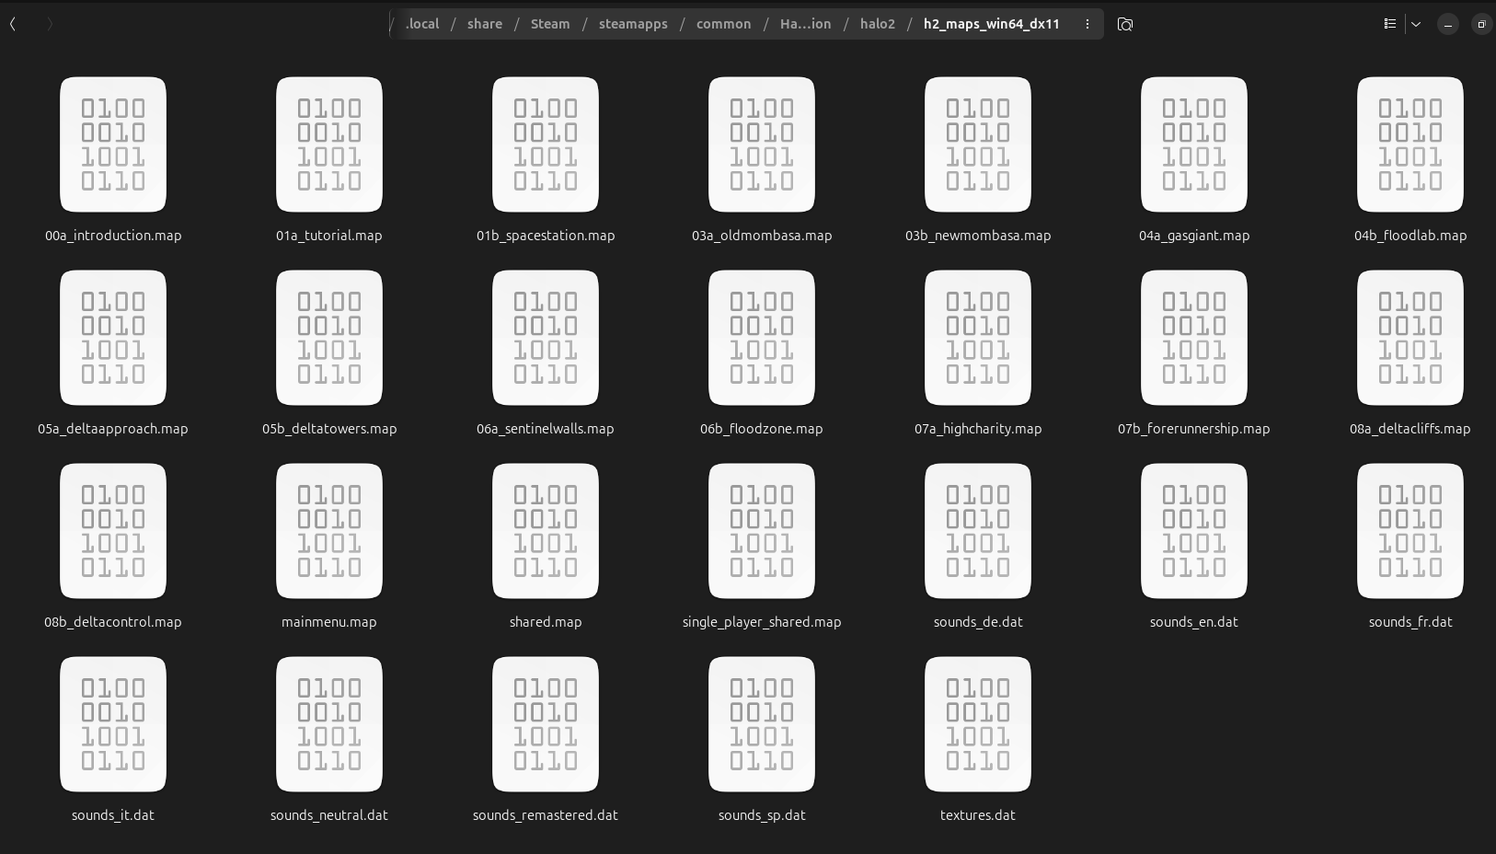Navigate to .local in path bar
This screenshot has height=854, width=1496.
(422, 24)
